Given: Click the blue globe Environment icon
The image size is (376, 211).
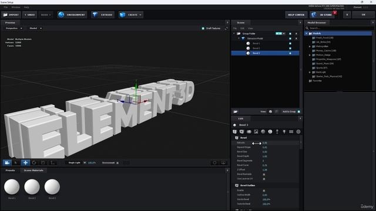Looking at the screenshot, I should pyautogui.click(x=61, y=15).
